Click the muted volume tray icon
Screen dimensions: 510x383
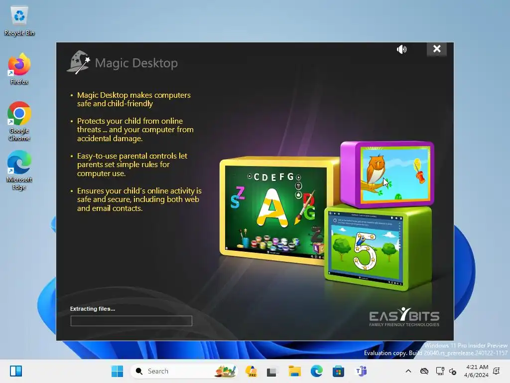(x=452, y=371)
